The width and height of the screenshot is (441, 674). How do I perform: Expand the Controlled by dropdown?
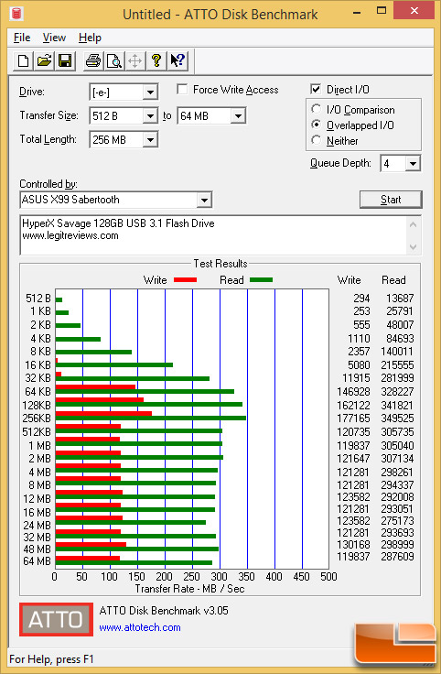point(204,200)
